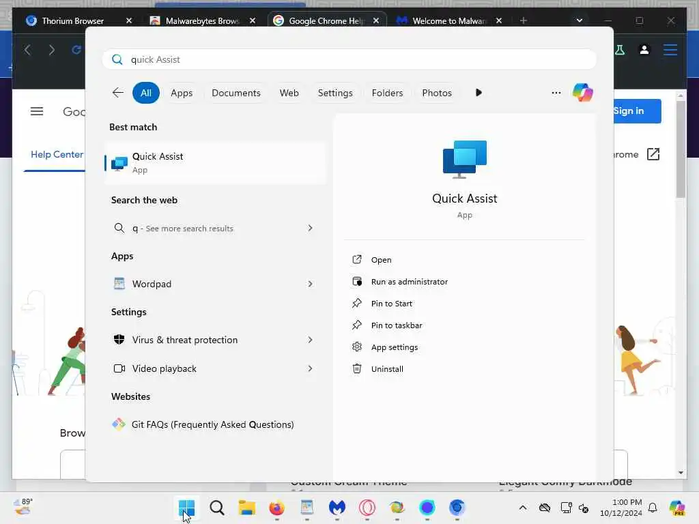Expand the Video playback chevron

point(310,368)
